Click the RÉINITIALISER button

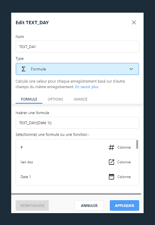click(32, 205)
